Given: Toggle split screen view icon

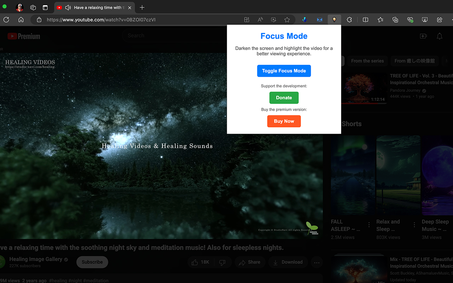Looking at the screenshot, I should (x=366, y=20).
